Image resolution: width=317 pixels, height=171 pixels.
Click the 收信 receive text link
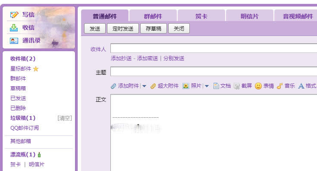point(28,27)
